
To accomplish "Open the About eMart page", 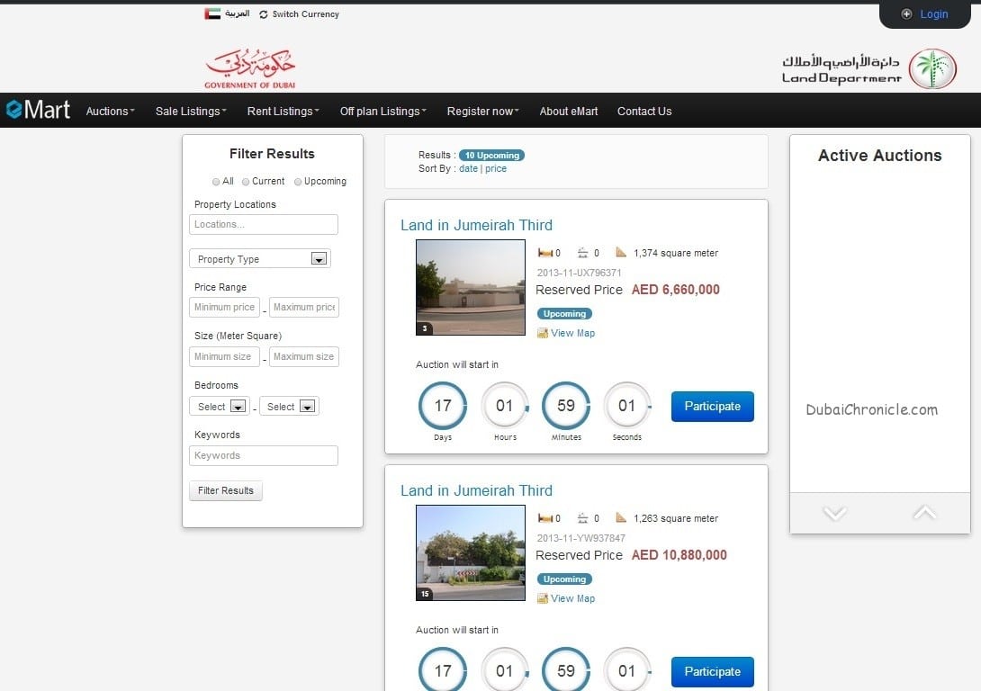I will pos(569,111).
